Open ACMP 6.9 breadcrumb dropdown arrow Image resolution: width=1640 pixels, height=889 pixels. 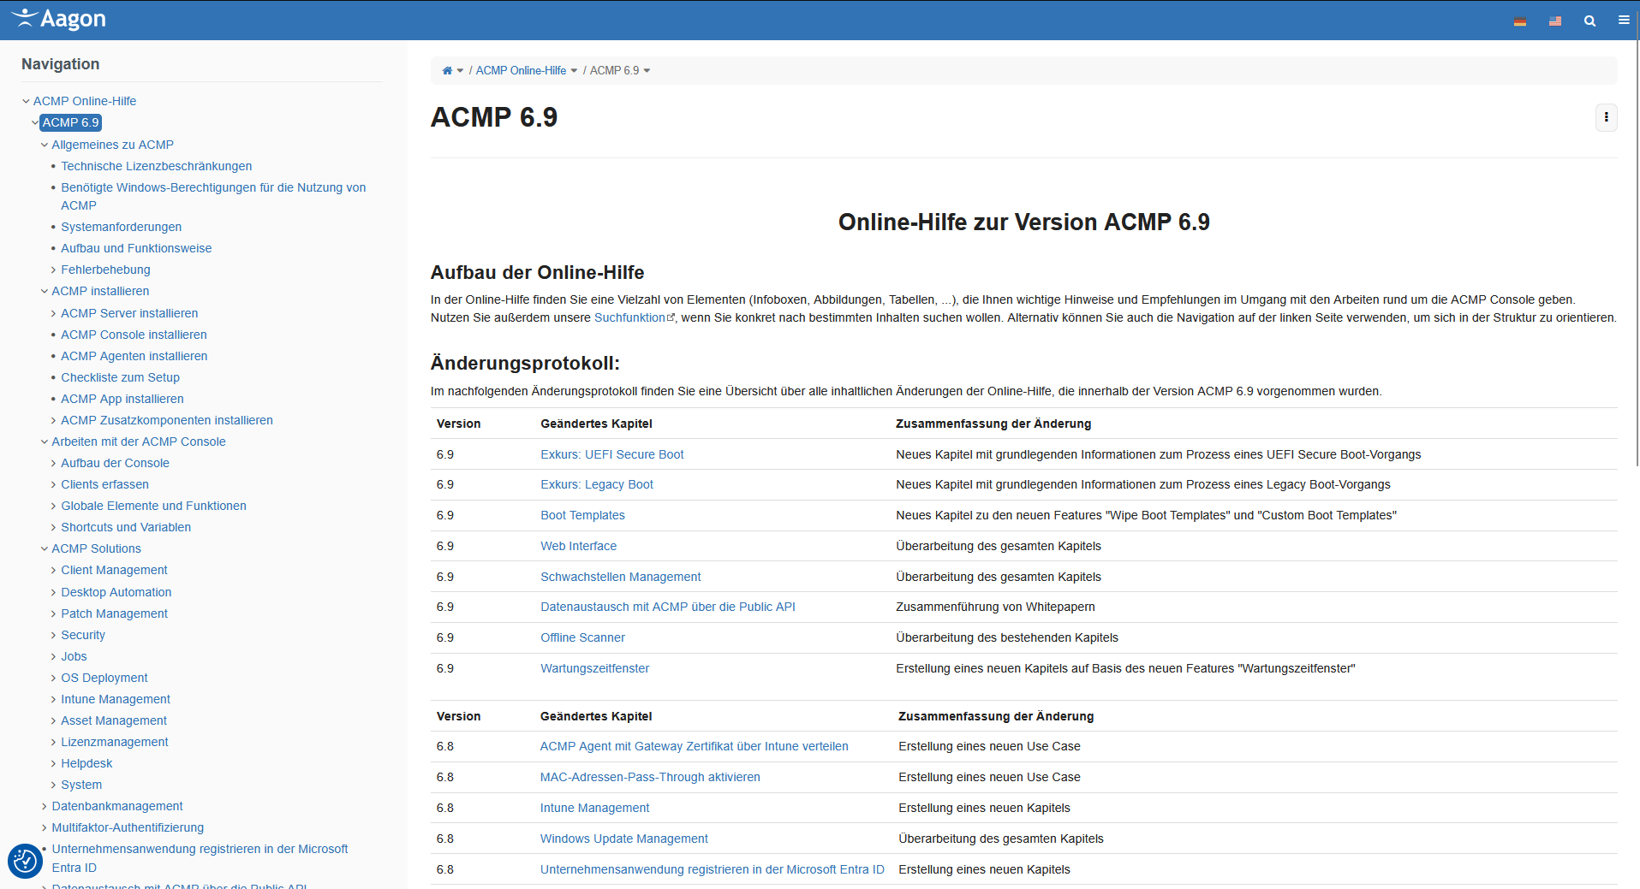click(647, 71)
